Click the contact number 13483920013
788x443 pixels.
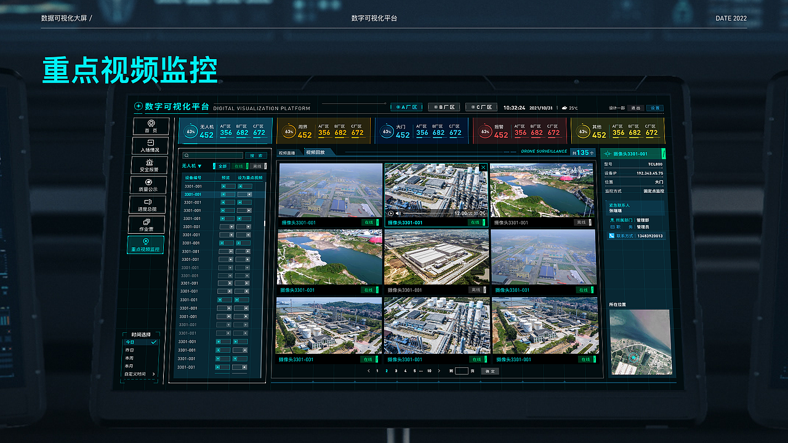tap(650, 236)
